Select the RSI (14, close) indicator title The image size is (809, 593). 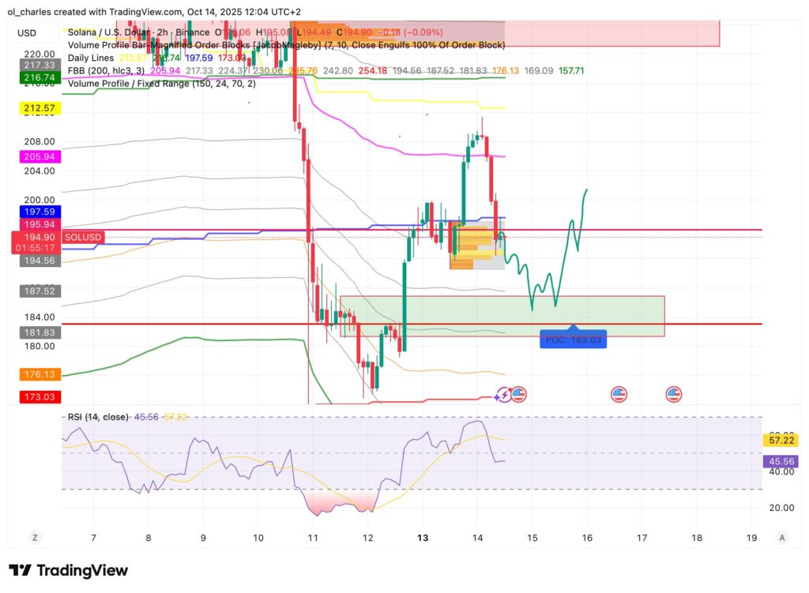tap(96, 416)
